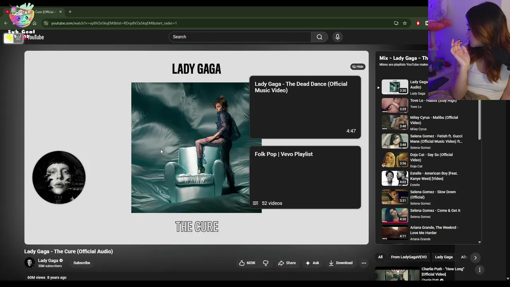Share the video
Viewport: 510px width, 287px height.
(x=287, y=263)
